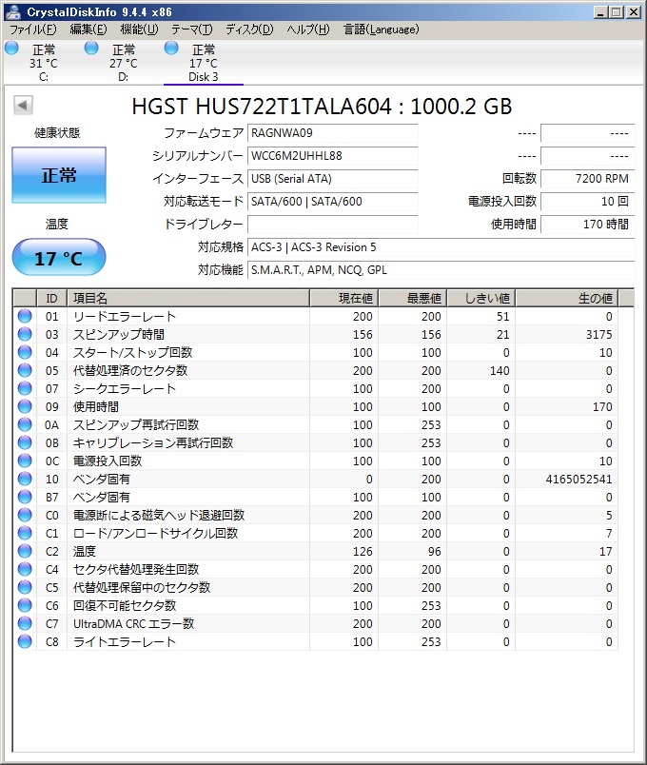Maximize the CrystalDiskInfo window

coord(617,11)
